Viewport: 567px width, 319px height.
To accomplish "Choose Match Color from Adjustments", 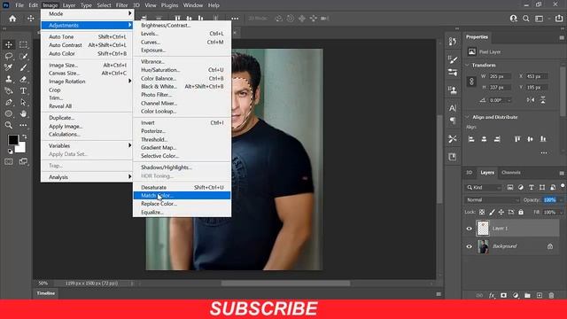I will (x=182, y=196).
